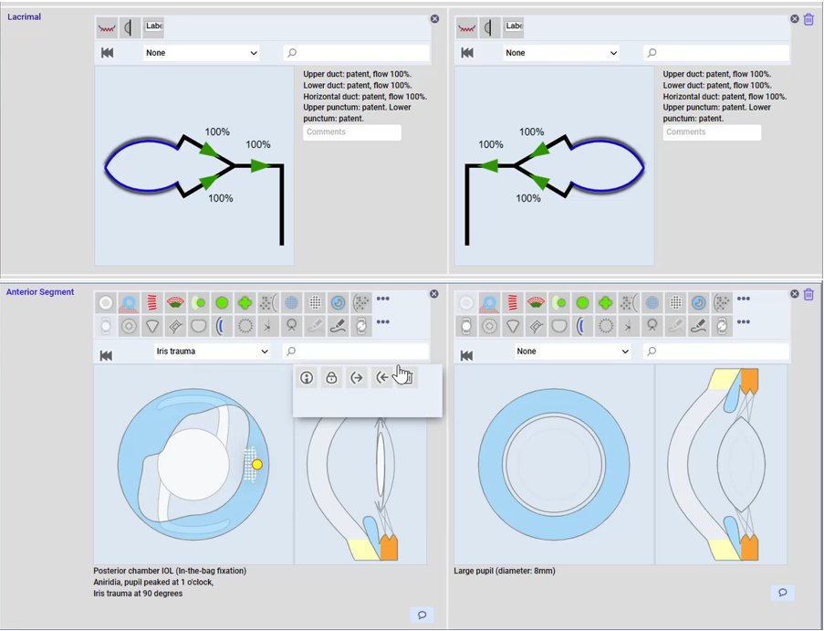Expand second-row more tools dots, Iris trauma toolbar
Viewport: 824px width, 631px height.
pos(382,321)
